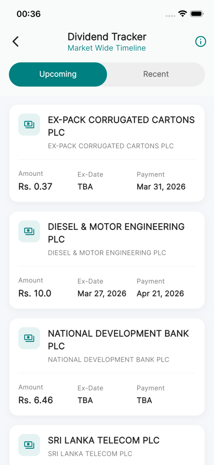This screenshot has width=214, height=465.
Task: Click the Rs. 6.46 amount value
Action: (36, 400)
